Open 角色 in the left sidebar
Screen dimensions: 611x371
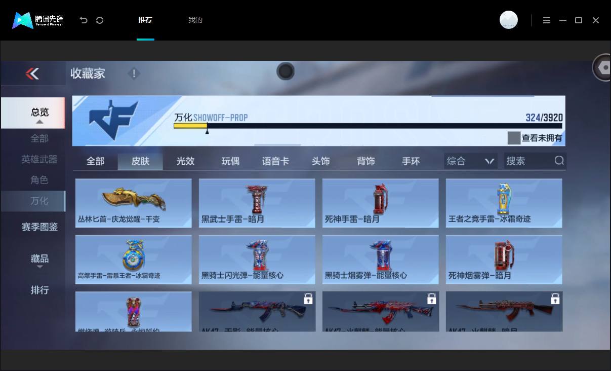tap(39, 180)
